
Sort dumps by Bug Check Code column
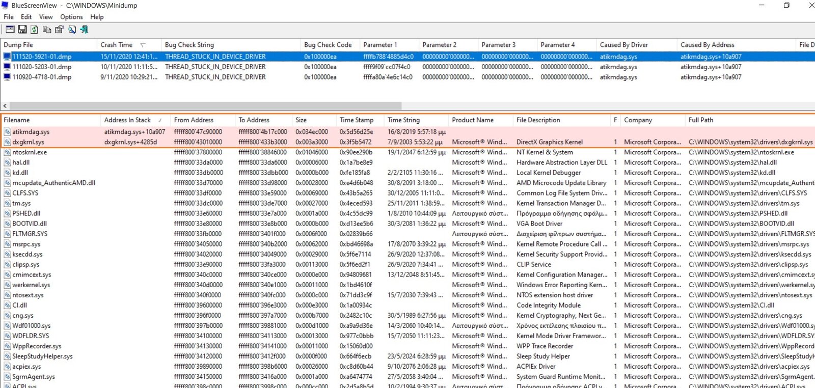click(328, 45)
